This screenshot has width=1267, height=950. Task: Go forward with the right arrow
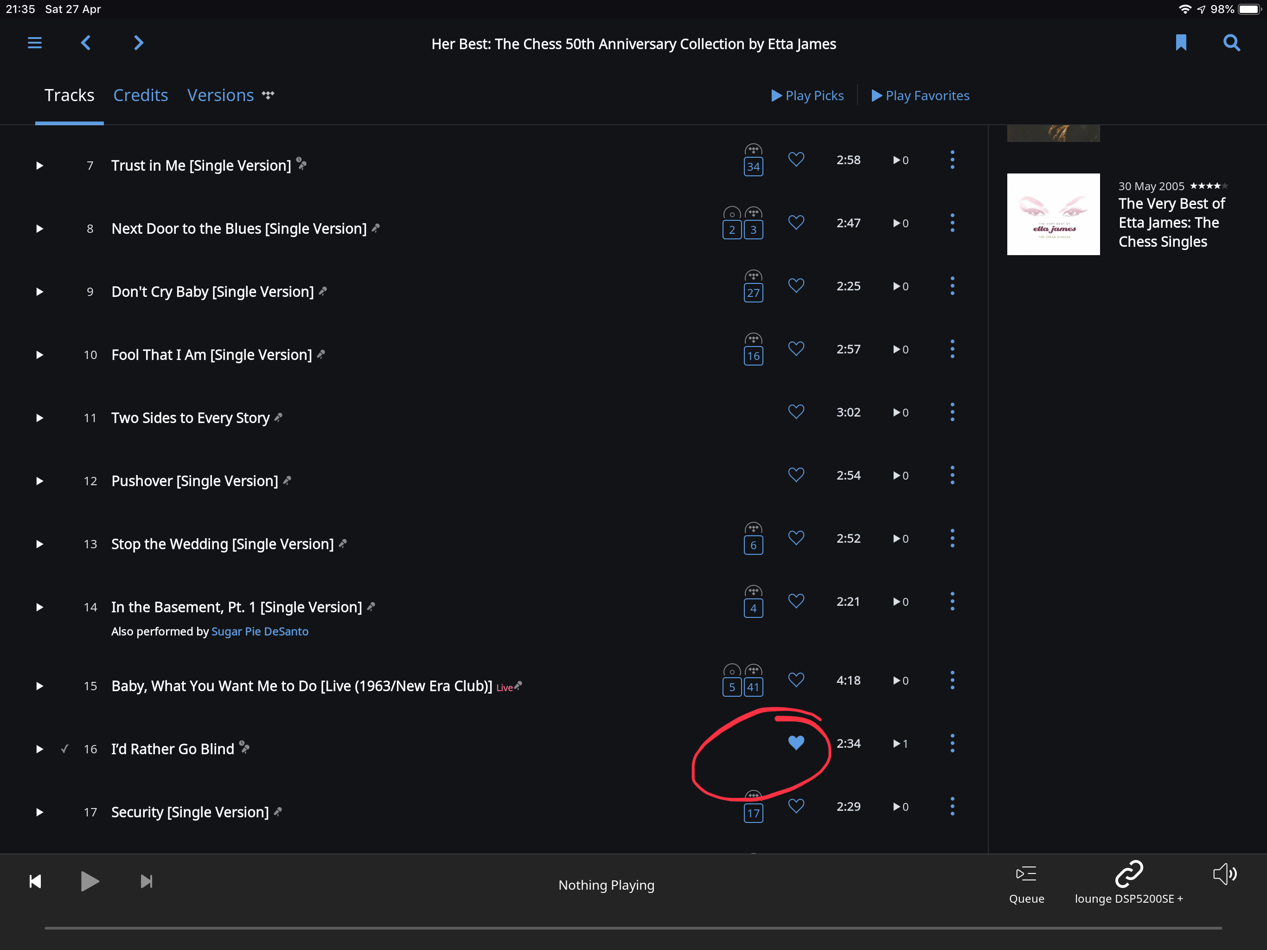[138, 43]
